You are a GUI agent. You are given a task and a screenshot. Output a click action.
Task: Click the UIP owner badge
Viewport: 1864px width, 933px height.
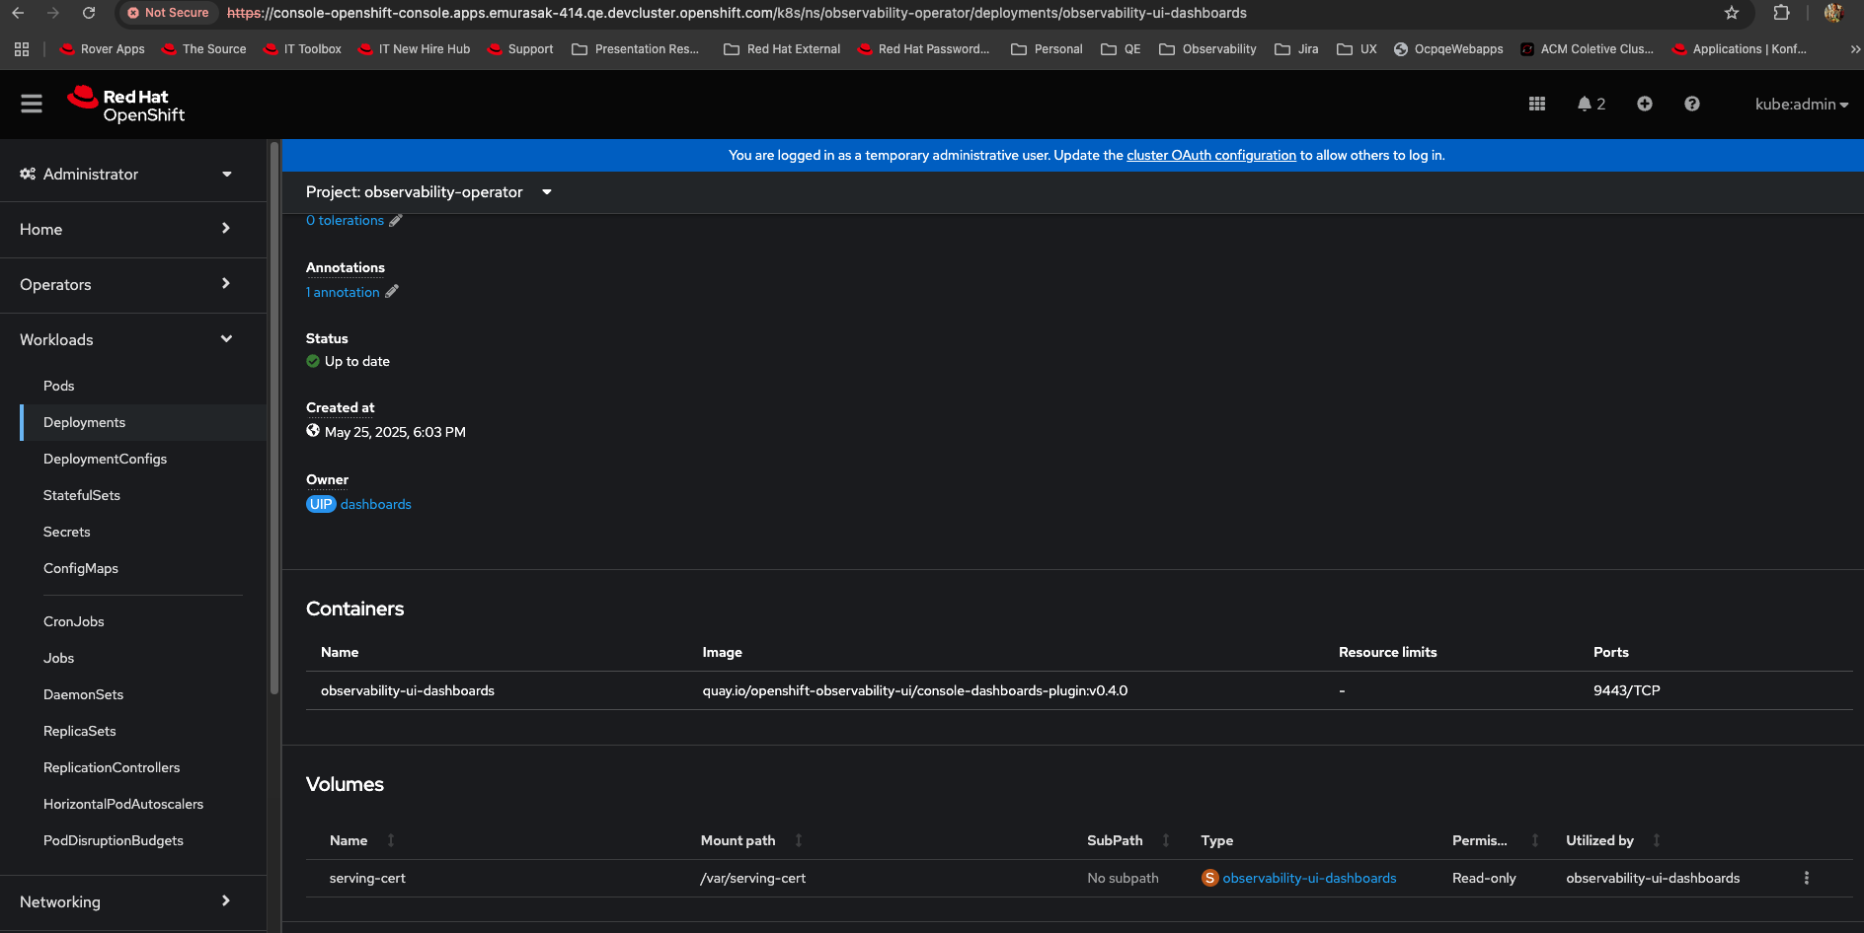pos(321,504)
